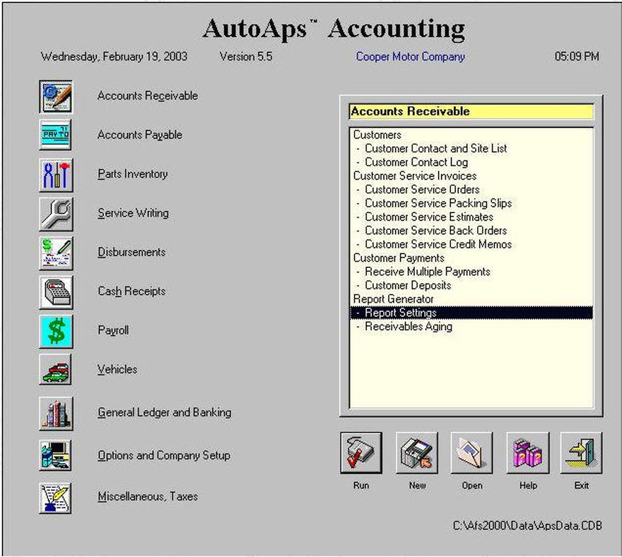Choose Options and Company Setup label
Image resolution: width=622 pixels, height=557 pixels.
pyautogui.click(x=164, y=456)
